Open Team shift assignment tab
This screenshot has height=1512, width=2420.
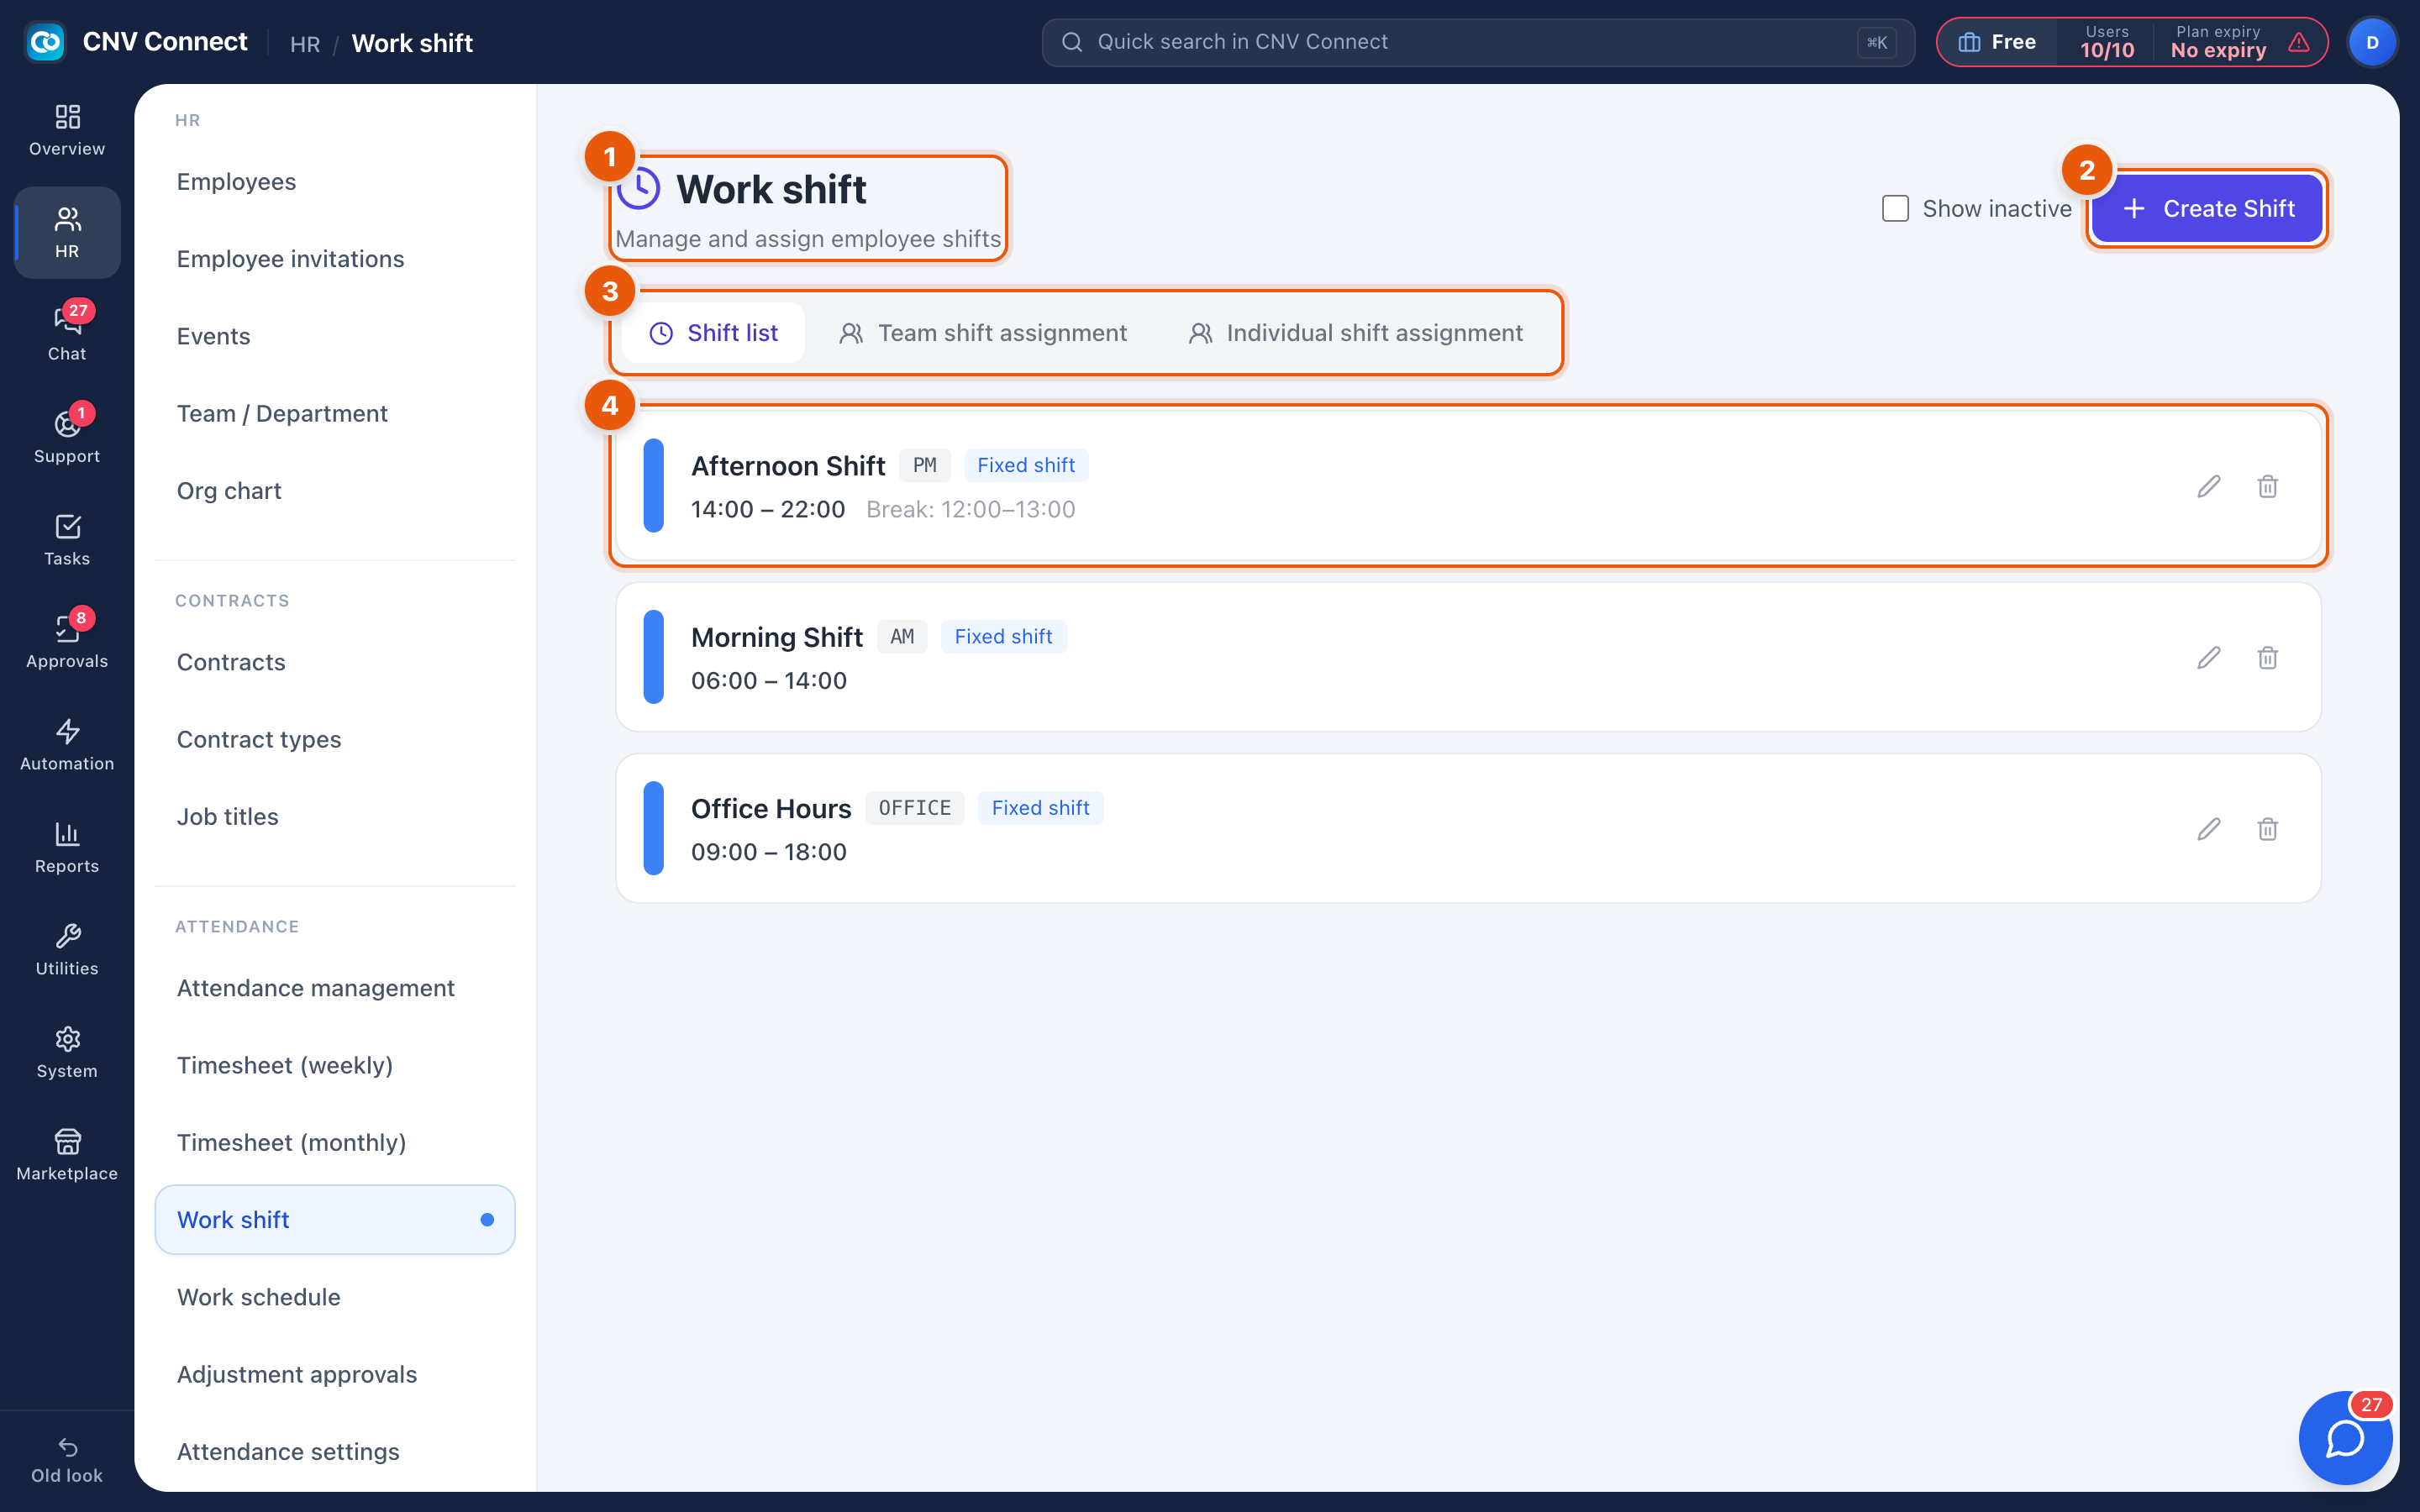[982, 333]
